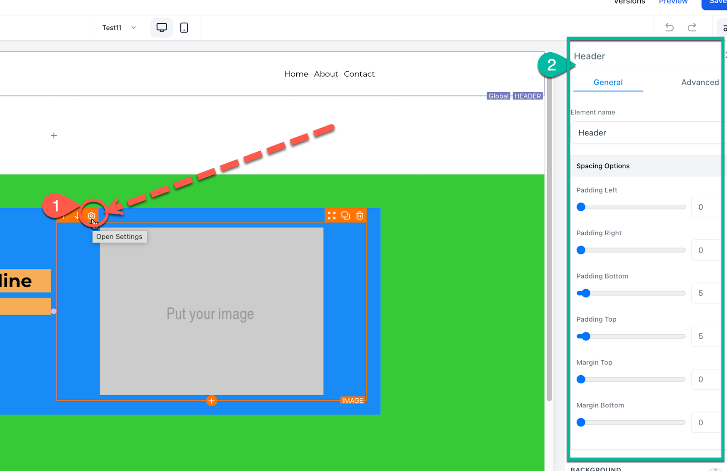The height and width of the screenshot is (471, 727).
Task: Add section using the gray plus icon
Action: (x=54, y=135)
